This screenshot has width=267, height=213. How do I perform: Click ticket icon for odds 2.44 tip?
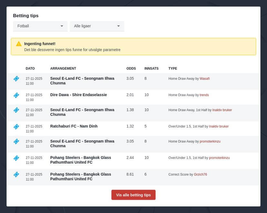click(x=16, y=158)
